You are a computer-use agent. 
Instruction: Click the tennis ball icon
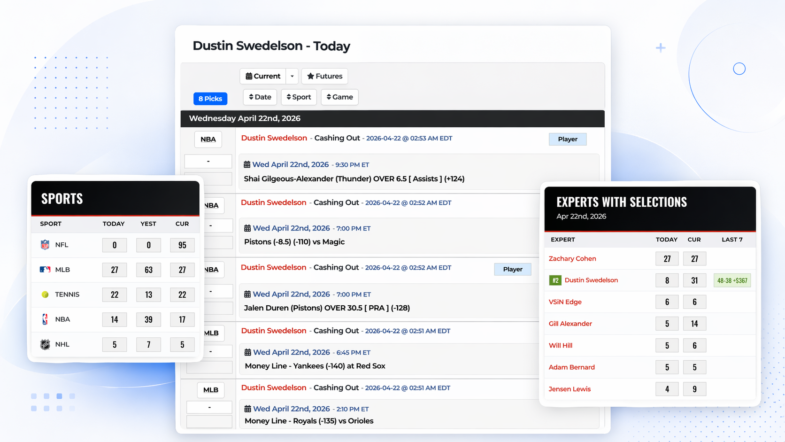[x=45, y=295]
